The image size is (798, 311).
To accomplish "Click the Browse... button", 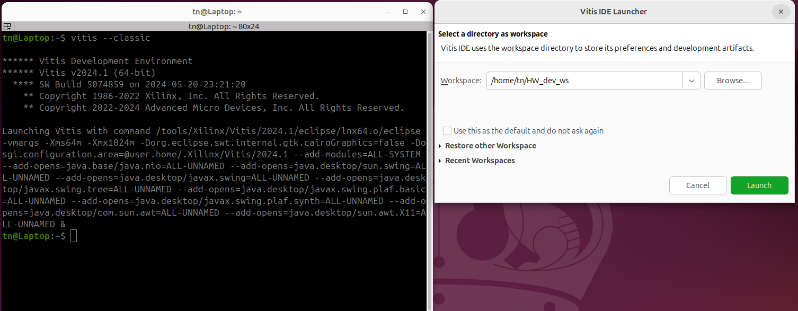I will coord(732,81).
